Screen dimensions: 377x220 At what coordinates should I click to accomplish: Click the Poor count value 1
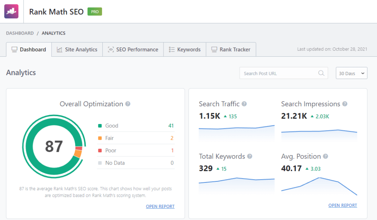point(172,150)
